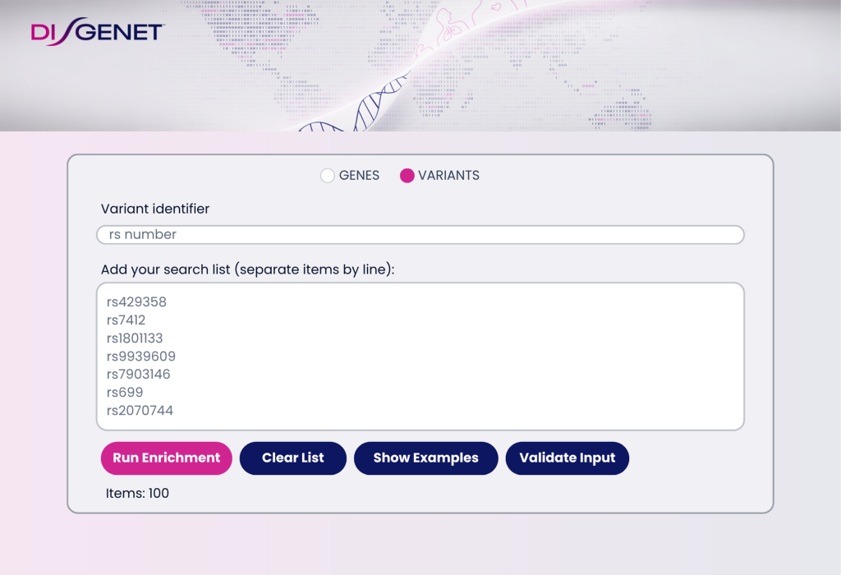Click rs429358 in the search list

136,302
